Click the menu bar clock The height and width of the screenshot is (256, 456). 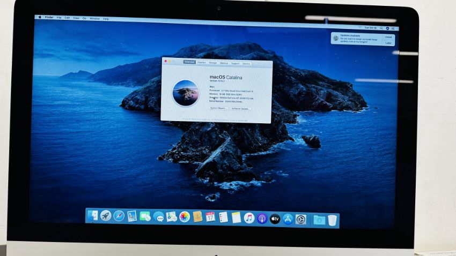tap(371, 28)
